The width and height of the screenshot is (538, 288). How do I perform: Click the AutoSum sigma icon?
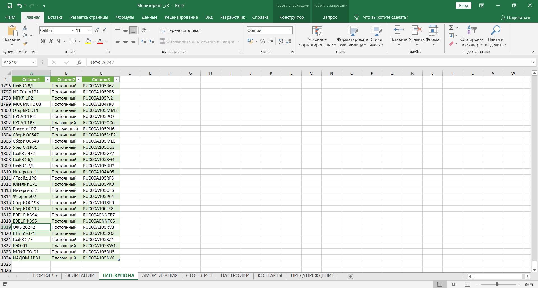coord(451,27)
